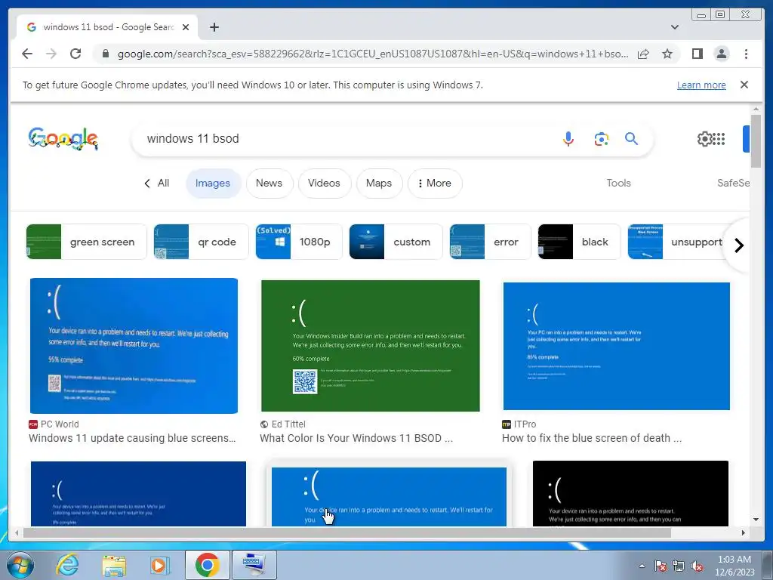Show next filter chips with arrow
The image size is (773, 580).
tap(738, 245)
